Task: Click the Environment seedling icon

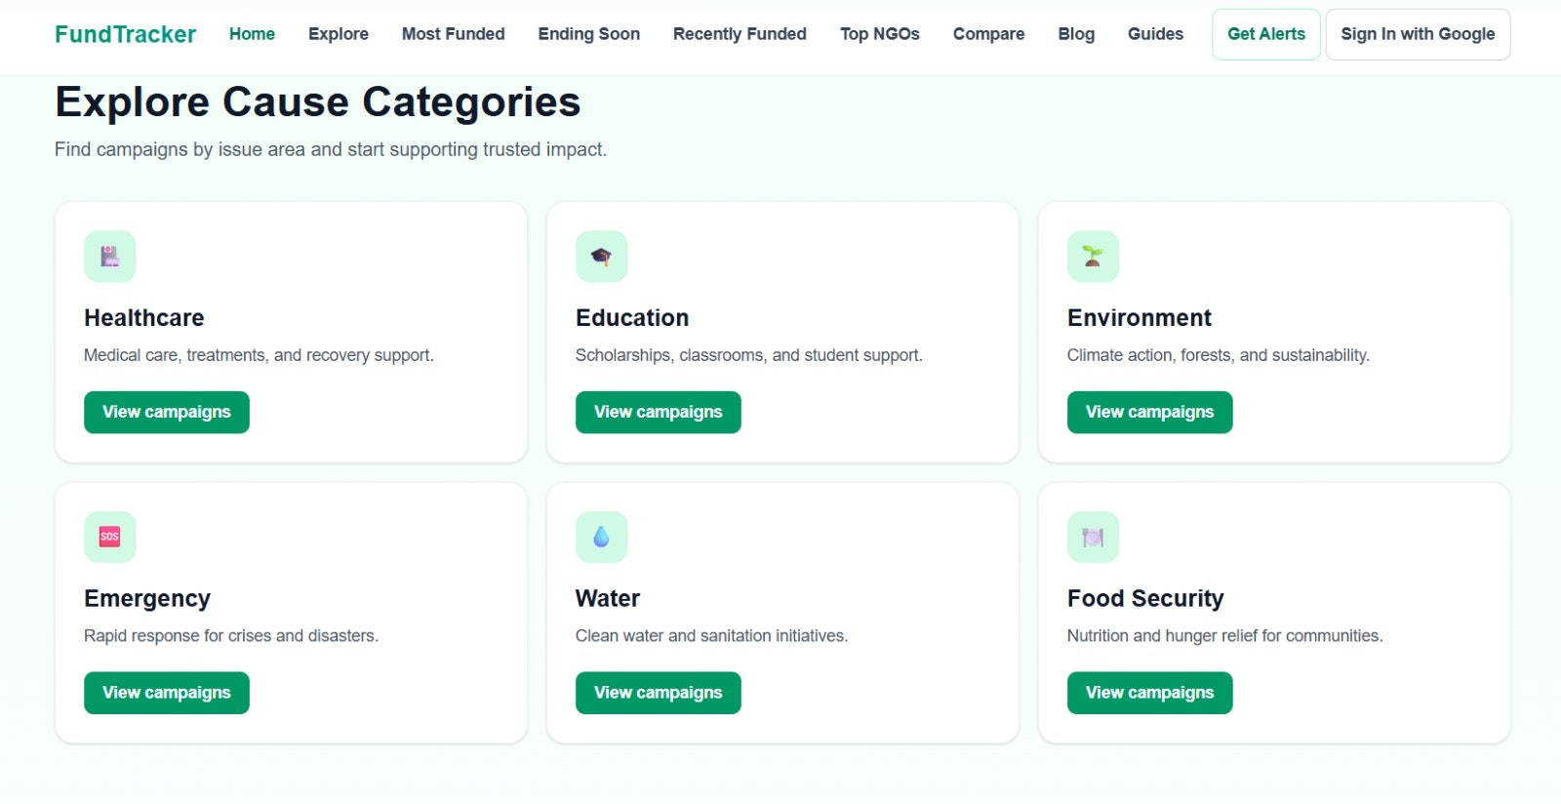Action: pos(1093,257)
